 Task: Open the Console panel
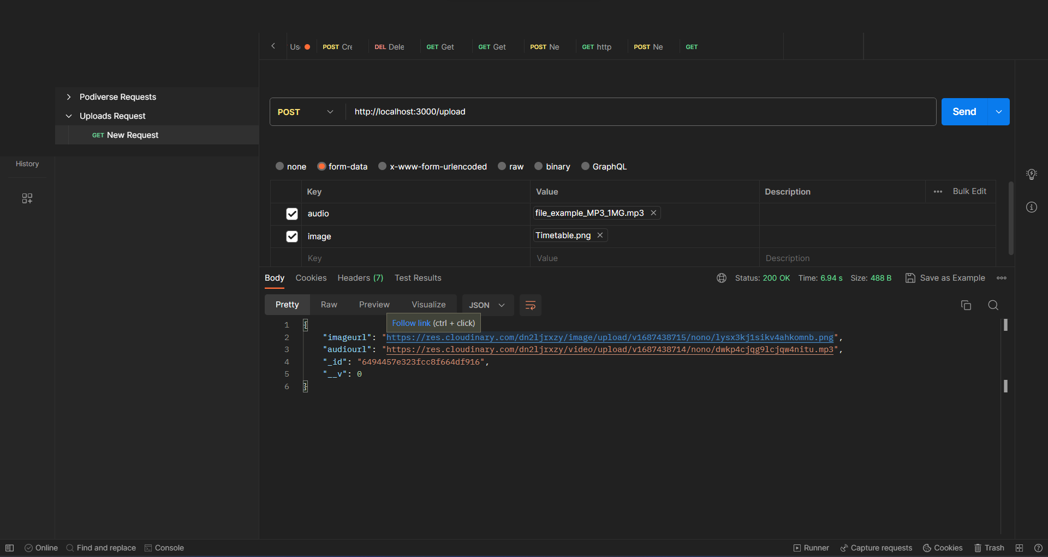[164, 548]
